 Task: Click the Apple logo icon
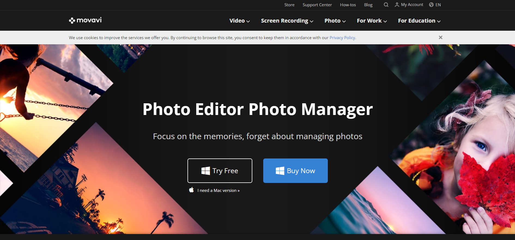192,190
